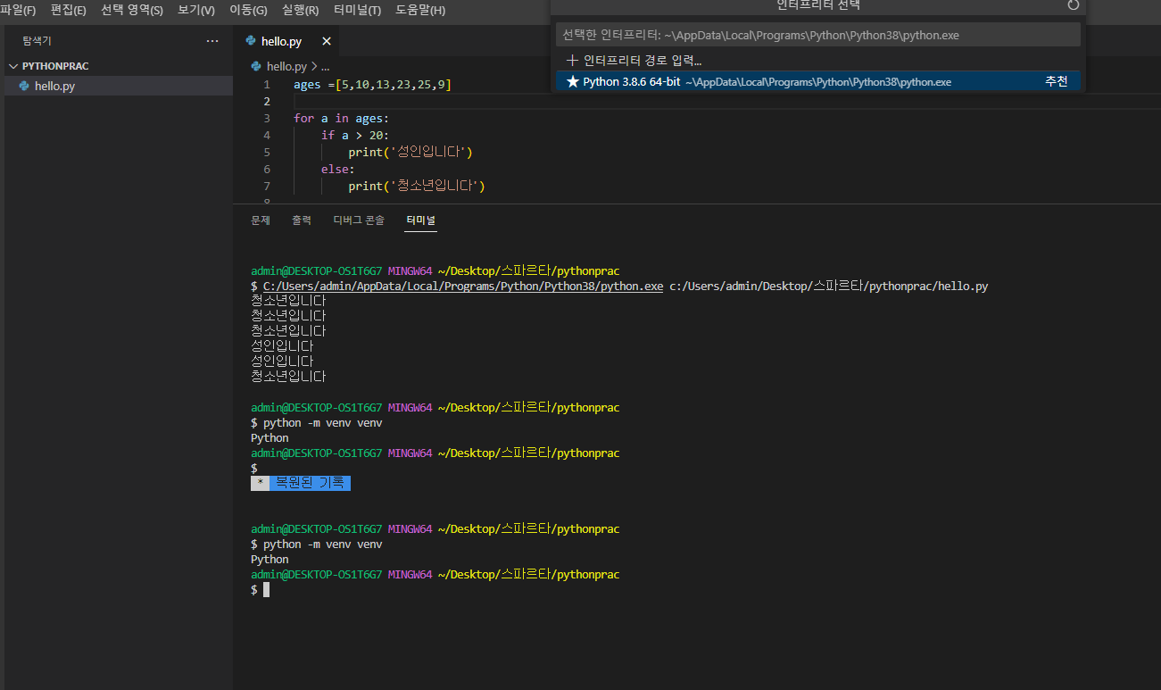Open the 파일(F) menu
Image resolution: width=1161 pixels, height=690 pixels.
18,11
